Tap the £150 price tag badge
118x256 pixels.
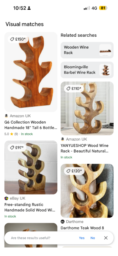coord(18,39)
